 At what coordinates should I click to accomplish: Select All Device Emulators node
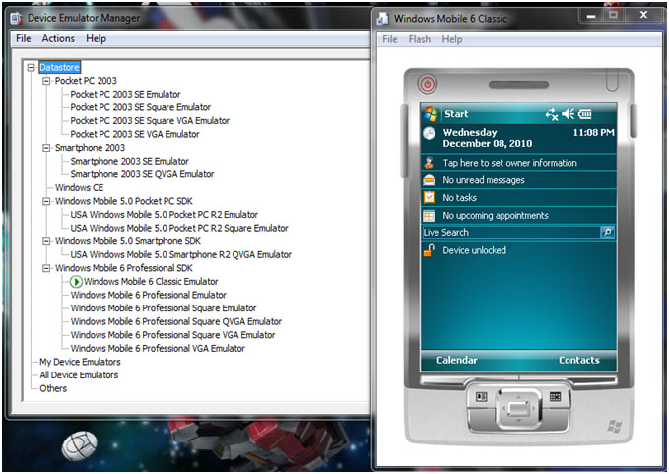coord(79,375)
